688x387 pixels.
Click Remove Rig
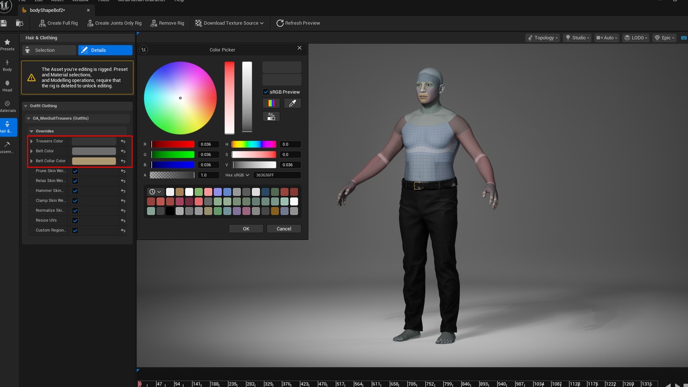pyautogui.click(x=167, y=23)
